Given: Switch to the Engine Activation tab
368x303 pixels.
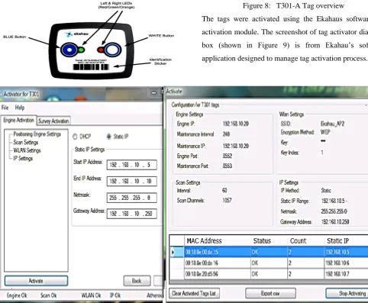Looking at the screenshot, I should point(18,120).
